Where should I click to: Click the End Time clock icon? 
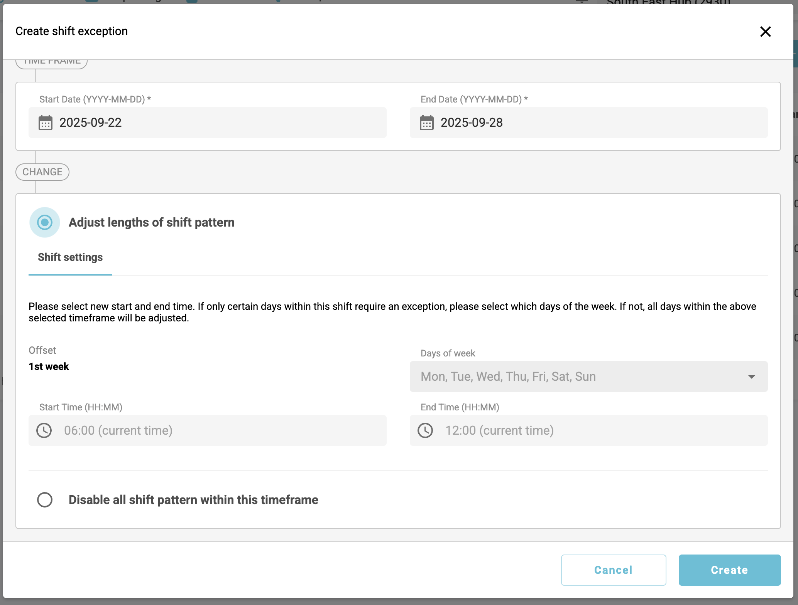pyautogui.click(x=425, y=430)
